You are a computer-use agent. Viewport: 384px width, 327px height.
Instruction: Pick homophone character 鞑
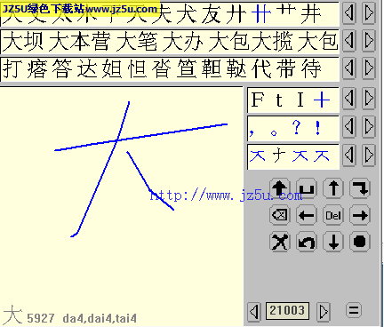coord(236,68)
